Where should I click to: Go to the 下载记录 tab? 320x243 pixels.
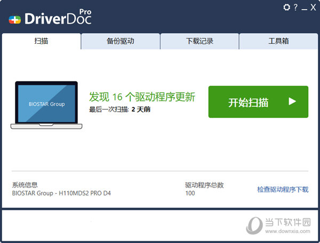(199, 41)
